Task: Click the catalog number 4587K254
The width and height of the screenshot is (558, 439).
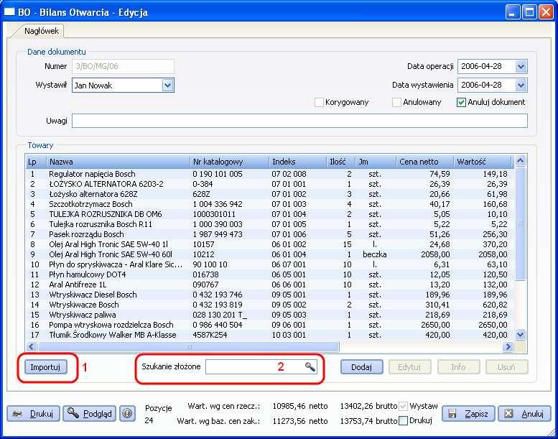Action: coord(210,335)
